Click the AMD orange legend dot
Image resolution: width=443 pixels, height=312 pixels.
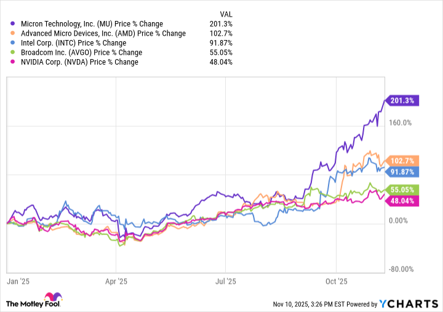tap(14, 33)
